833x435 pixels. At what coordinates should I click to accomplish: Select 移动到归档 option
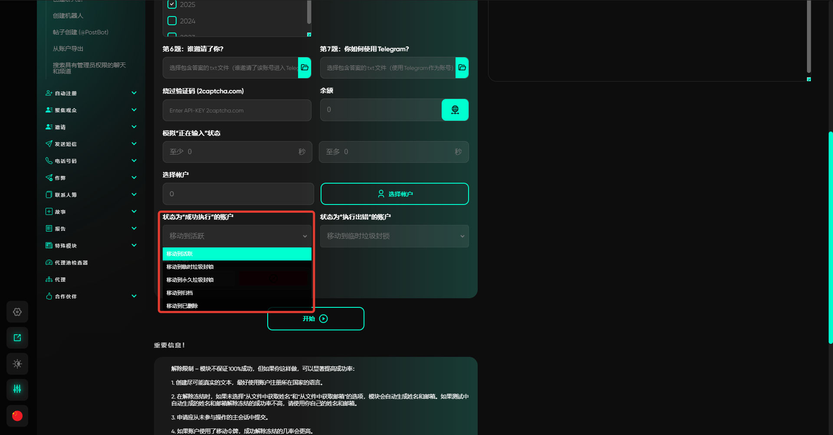coord(237,293)
